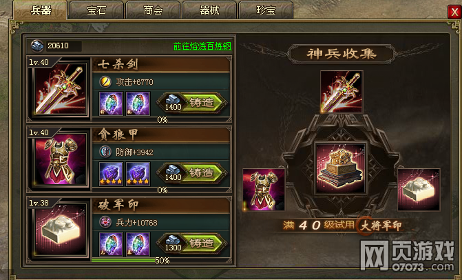Switch to the 器械 tab
Screen dimensions: 462x280
tap(209, 10)
